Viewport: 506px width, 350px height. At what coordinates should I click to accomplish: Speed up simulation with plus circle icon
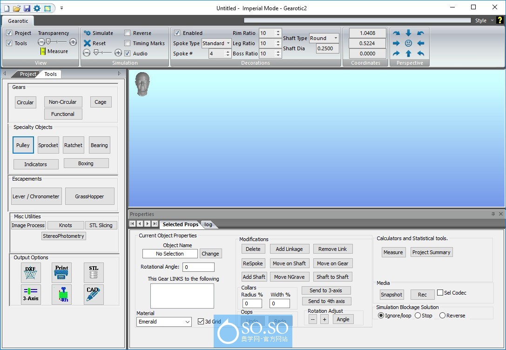pos(118,53)
